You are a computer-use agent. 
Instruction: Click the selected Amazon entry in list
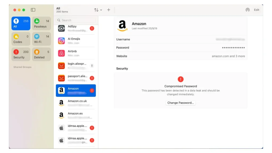click(76, 91)
